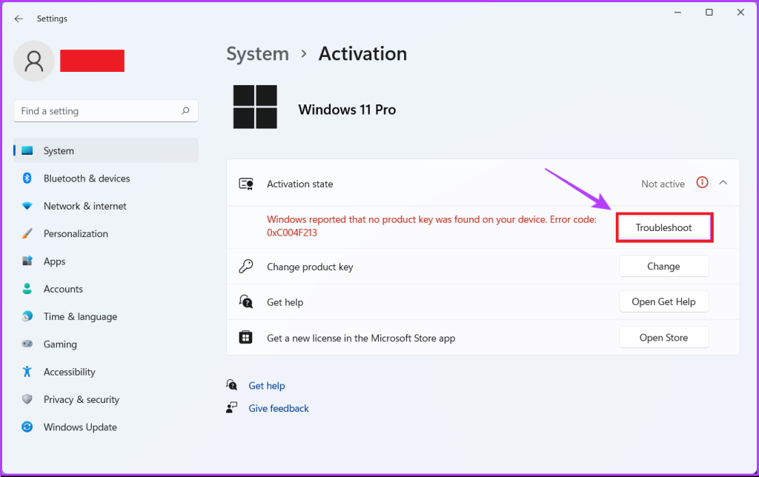Click the search magnifier icon in sidebar

tap(185, 111)
